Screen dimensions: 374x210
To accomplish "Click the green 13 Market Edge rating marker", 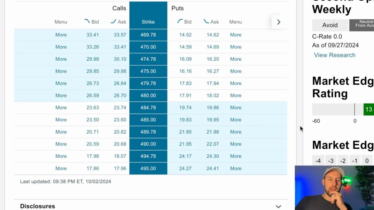I will tap(369, 110).
